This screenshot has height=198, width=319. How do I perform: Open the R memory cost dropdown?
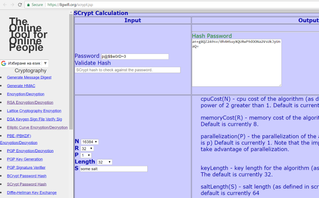87,148
